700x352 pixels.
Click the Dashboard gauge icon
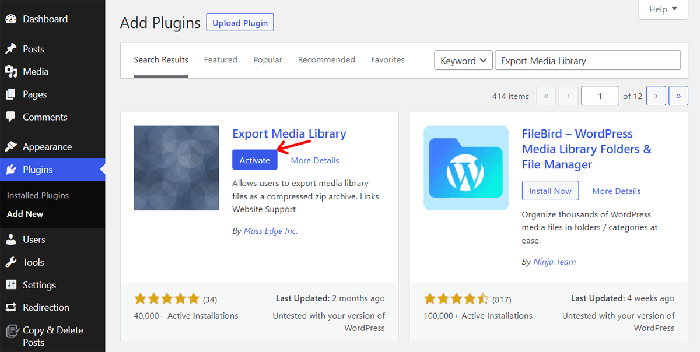pyautogui.click(x=11, y=19)
